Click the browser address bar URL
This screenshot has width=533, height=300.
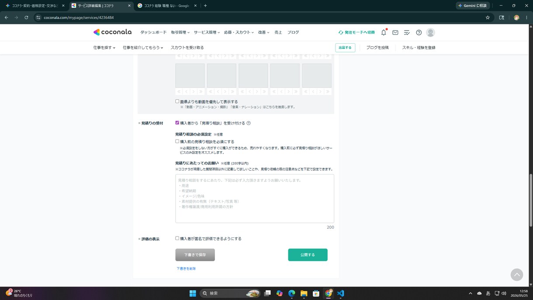[79, 17]
